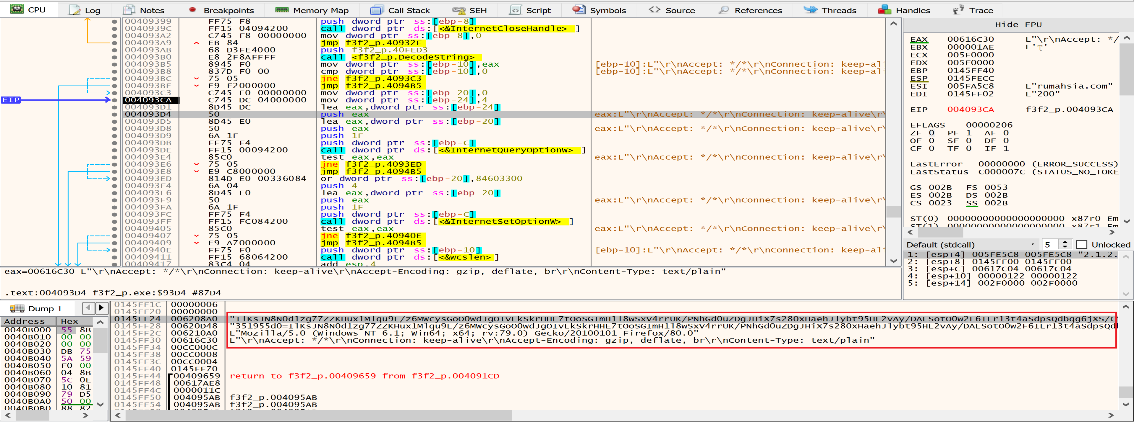Screen dimensions: 1134x422
Task: Click the Memory Map icon
Action: (282, 10)
